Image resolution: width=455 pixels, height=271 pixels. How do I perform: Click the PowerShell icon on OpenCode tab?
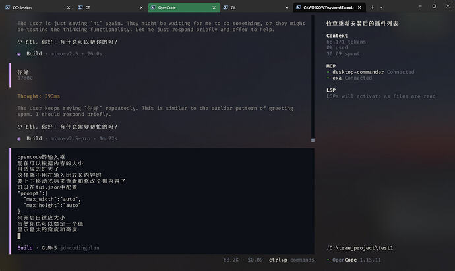pos(153,7)
